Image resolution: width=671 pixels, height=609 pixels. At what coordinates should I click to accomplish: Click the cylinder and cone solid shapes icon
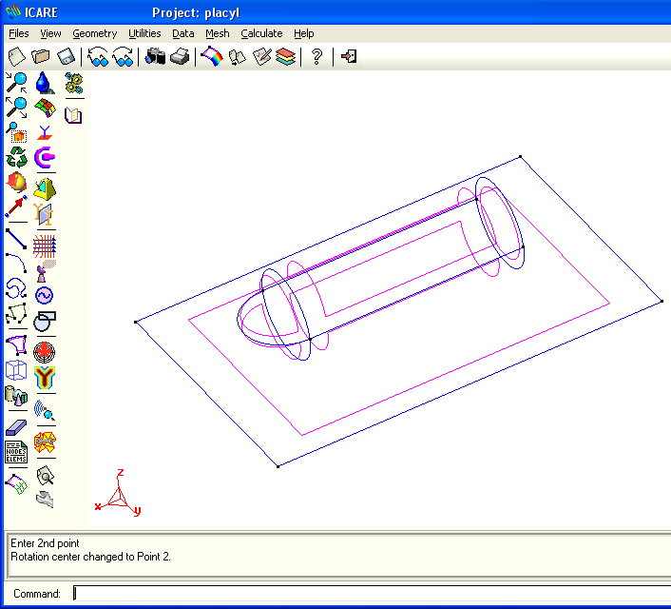[x=16, y=396]
